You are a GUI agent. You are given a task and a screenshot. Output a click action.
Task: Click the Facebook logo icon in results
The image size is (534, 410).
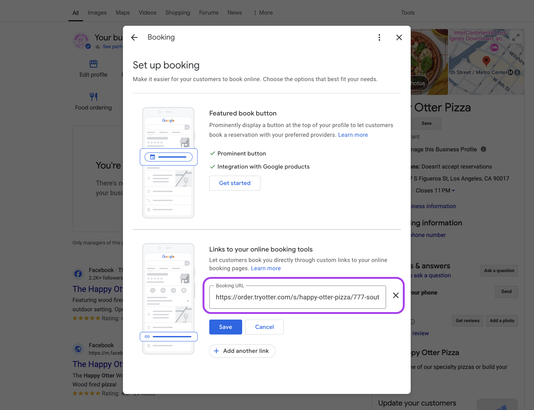[x=78, y=274]
